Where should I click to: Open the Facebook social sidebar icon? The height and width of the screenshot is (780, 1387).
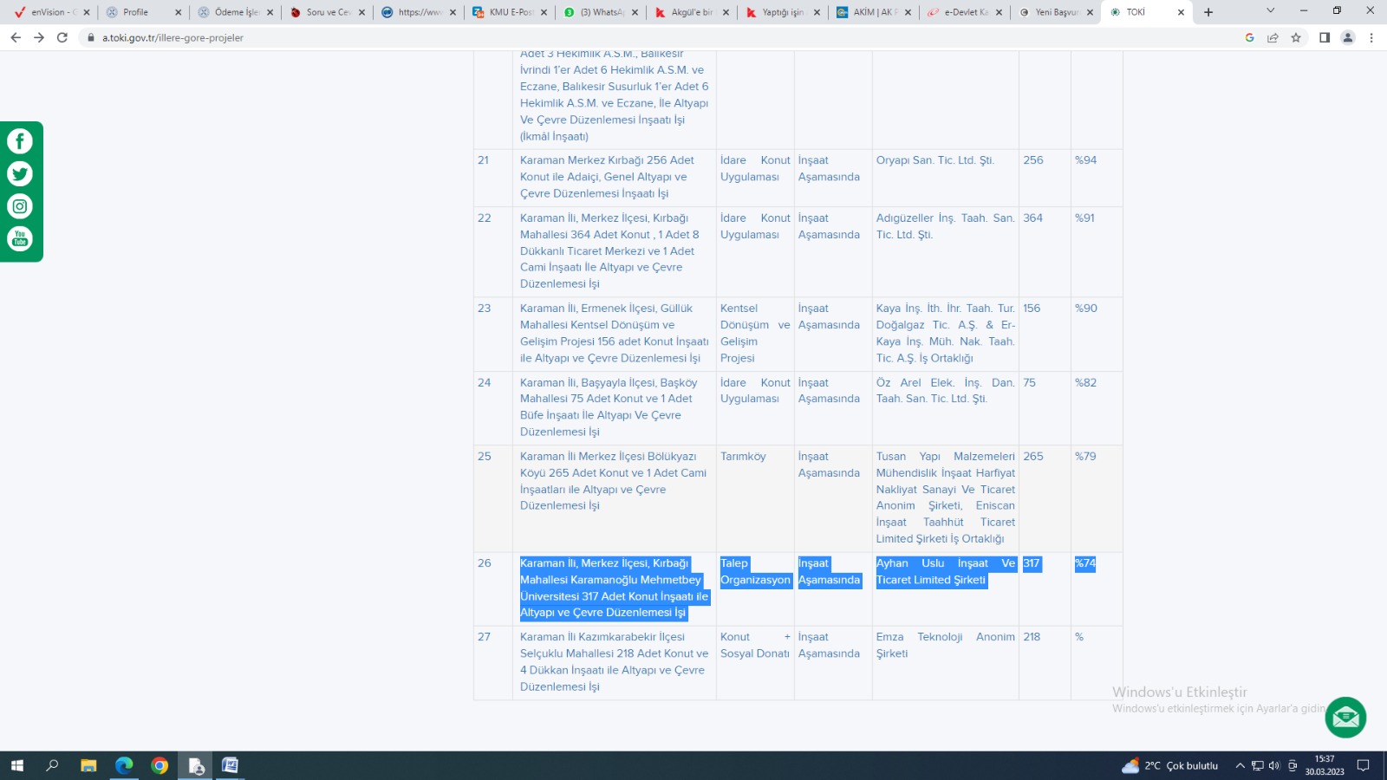tap(20, 141)
